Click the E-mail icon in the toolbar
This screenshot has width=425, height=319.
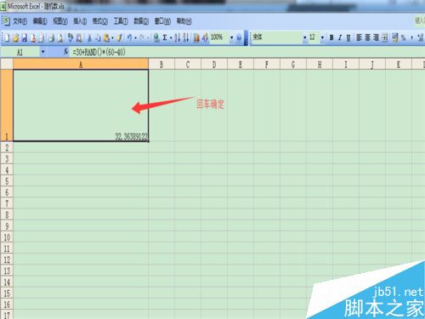point(42,37)
